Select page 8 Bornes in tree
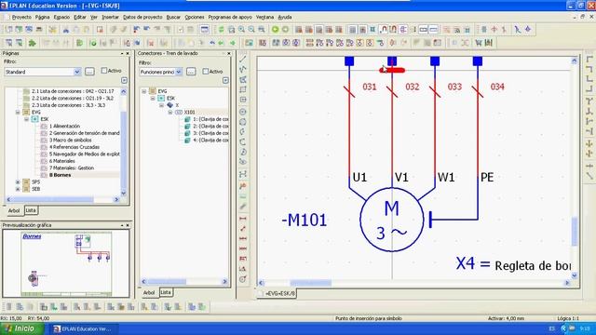The height and width of the screenshot is (335, 596). pos(60,175)
